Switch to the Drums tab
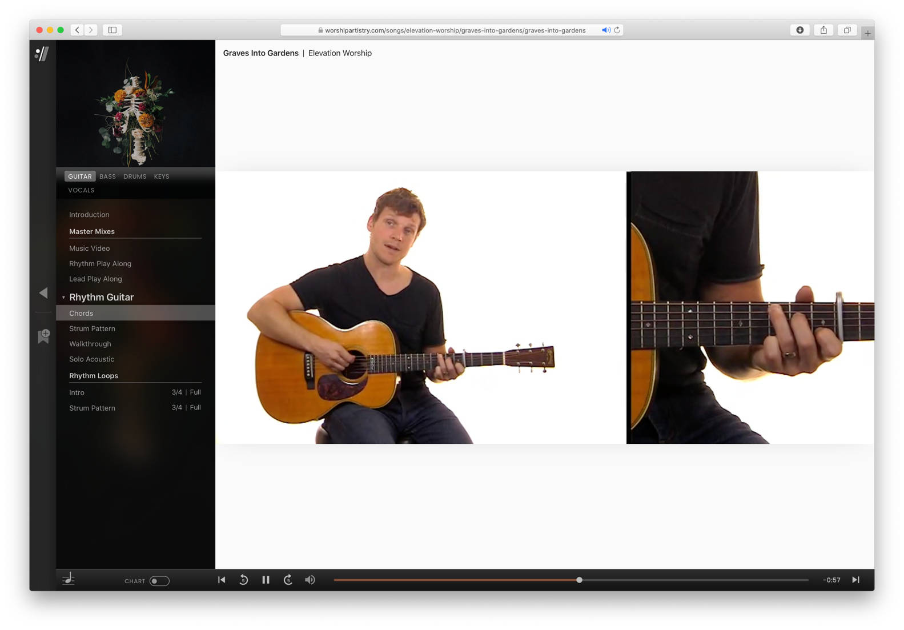 coord(135,176)
